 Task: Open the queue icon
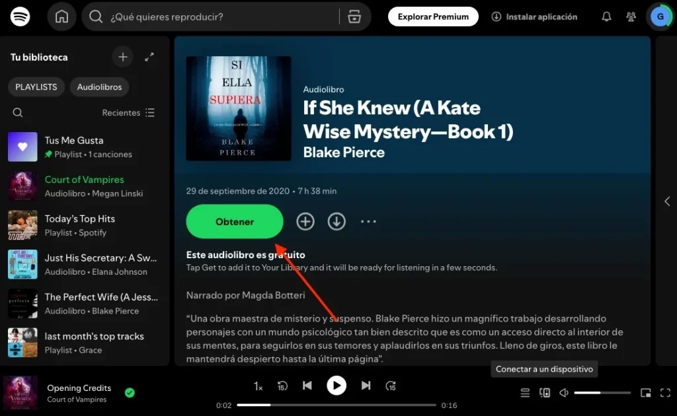pyautogui.click(x=525, y=393)
